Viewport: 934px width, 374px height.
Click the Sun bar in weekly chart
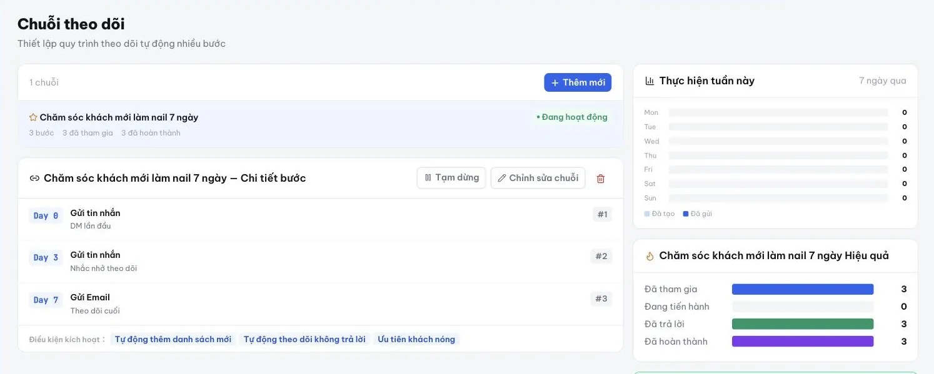pyautogui.click(x=778, y=199)
